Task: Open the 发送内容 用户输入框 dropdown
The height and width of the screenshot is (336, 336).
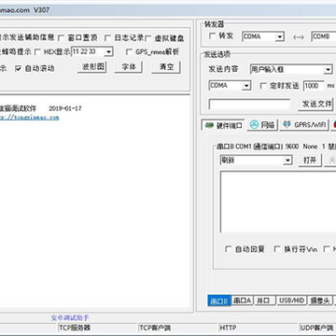Action: [x=291, y=69]
